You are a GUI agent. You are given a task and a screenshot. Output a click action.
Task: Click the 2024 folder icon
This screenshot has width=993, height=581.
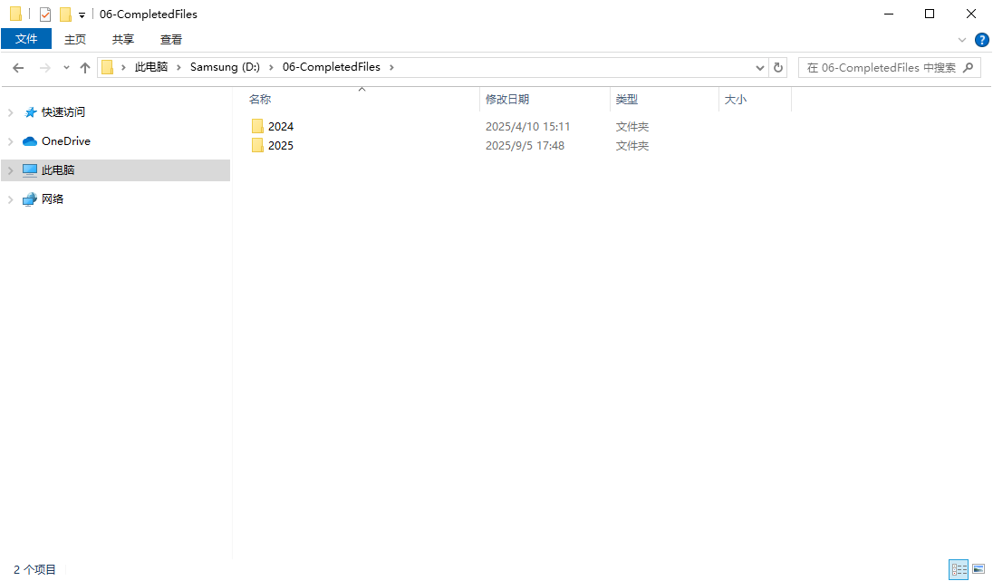click(257, 127)
